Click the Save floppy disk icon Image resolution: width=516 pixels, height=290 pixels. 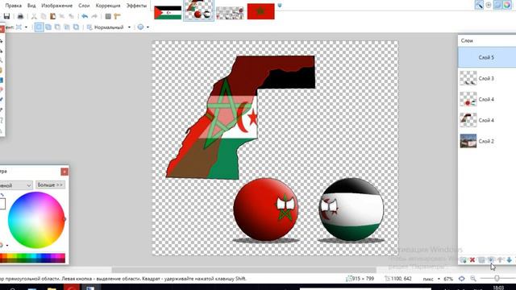[x=7, y=16]
